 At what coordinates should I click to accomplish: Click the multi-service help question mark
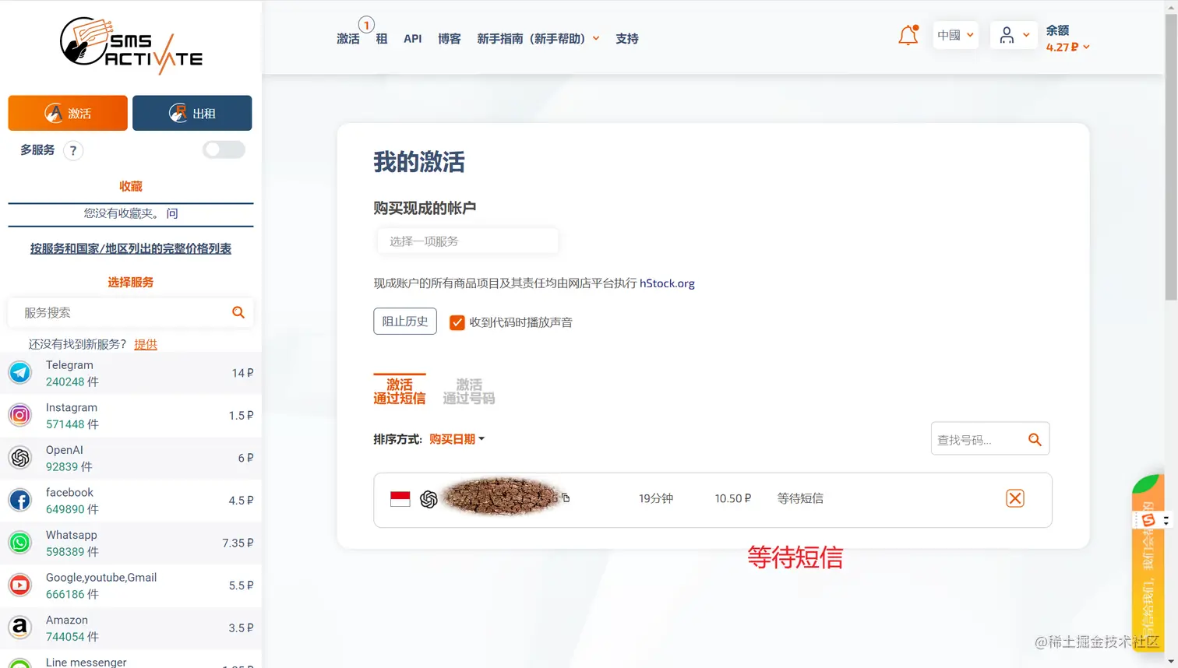coord(73,151)
